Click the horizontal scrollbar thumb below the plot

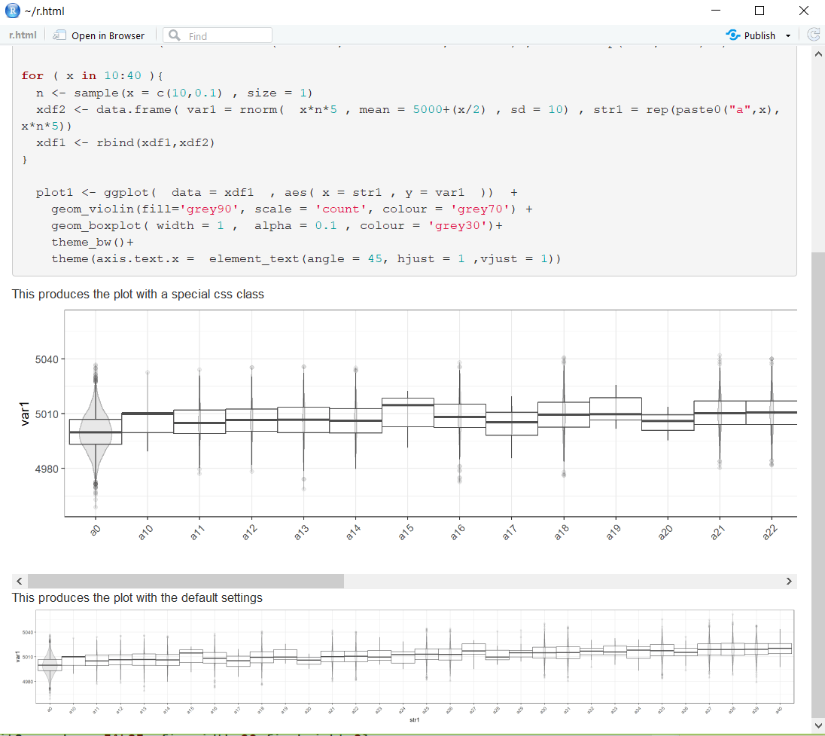pos(184,581)
